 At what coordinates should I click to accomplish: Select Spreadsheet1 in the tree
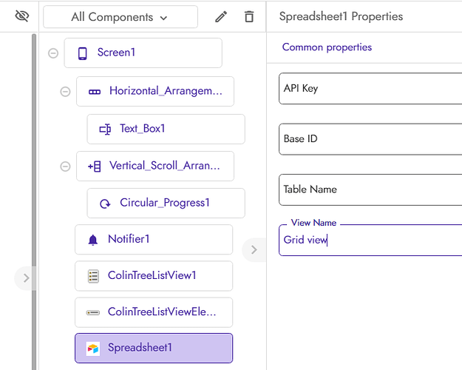point(154,348)
